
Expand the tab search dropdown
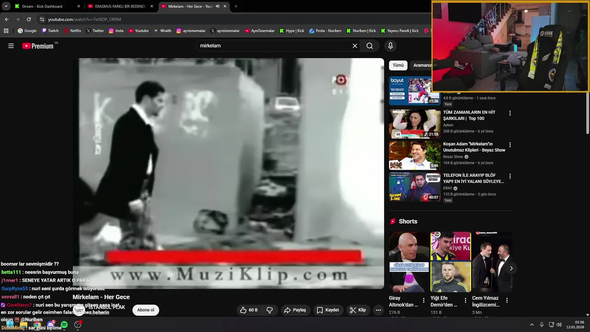tap(6, 6)
